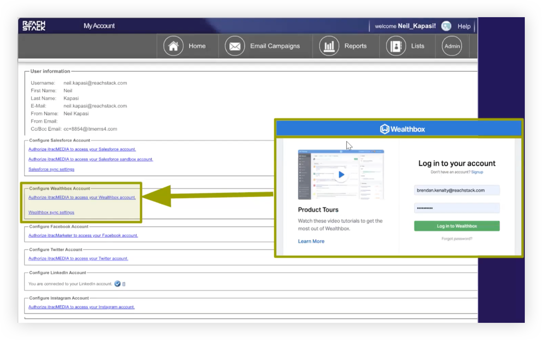Screen dimensions: 542x340
Task: Click the Wealthbox password field
Action: click(457, 208)
